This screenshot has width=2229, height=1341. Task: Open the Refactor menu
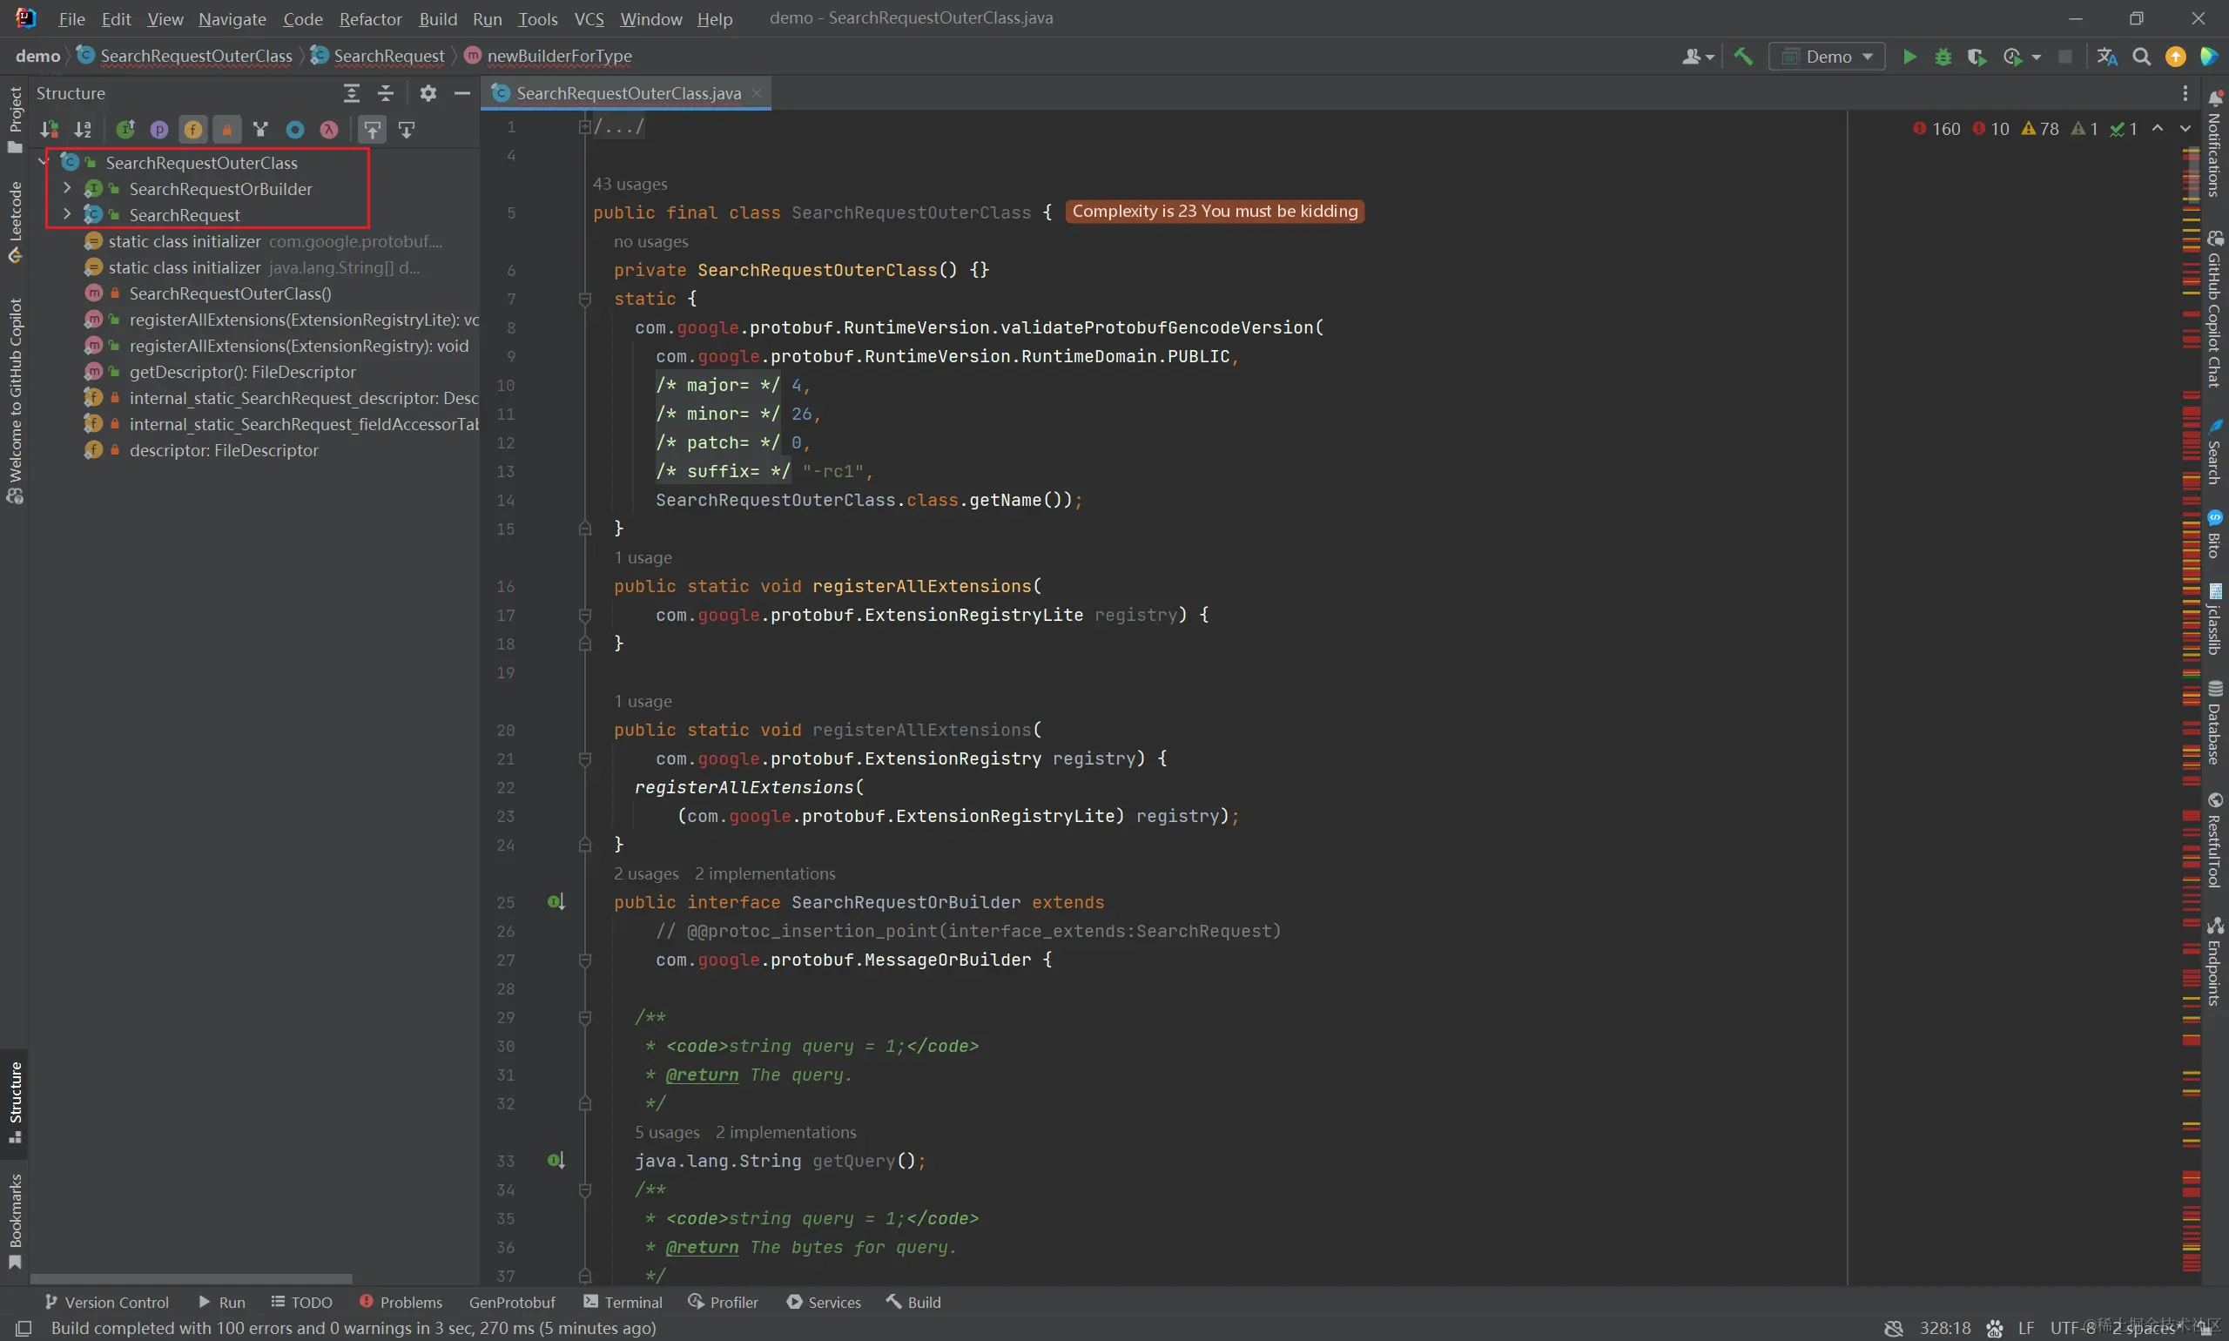(x=369, y=19)
